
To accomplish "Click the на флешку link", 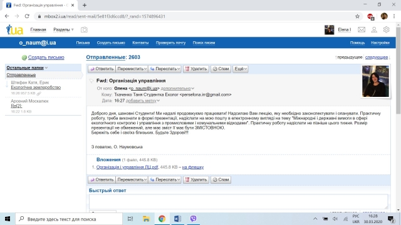I will coord(193,167).
